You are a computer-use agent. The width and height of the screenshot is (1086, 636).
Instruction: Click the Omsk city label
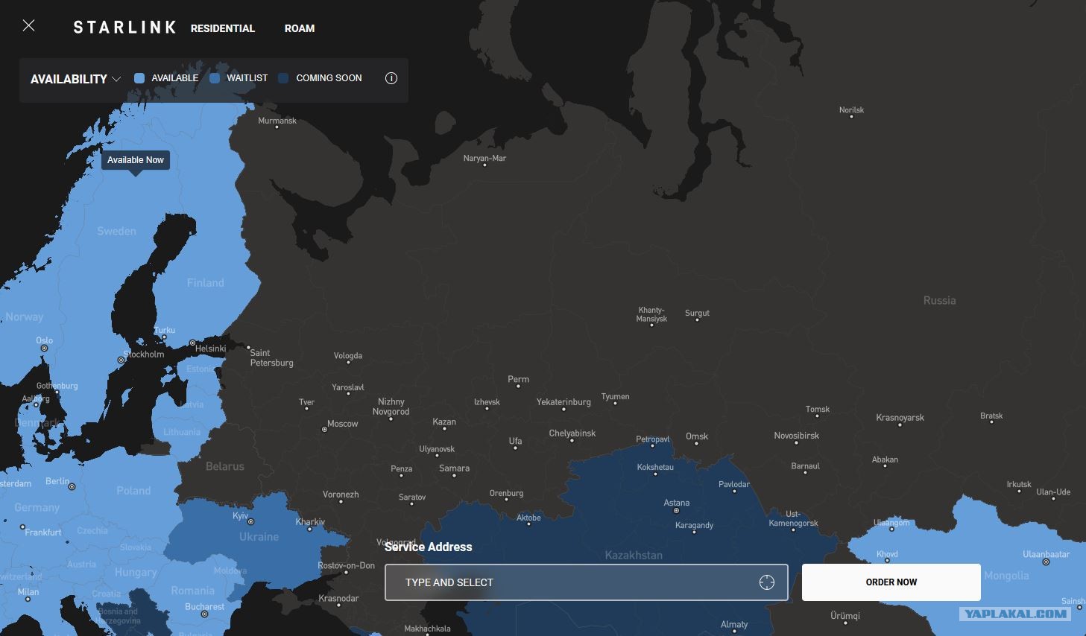click(697, 436)
